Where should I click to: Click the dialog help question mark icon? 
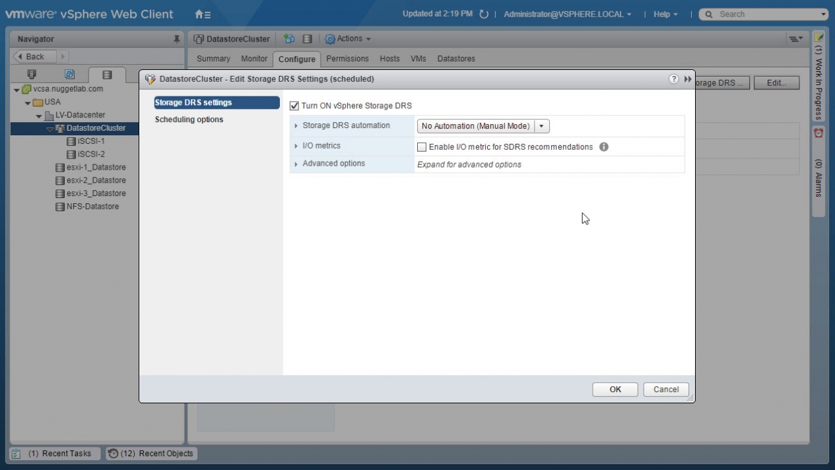pyautogui.click(x=673, y=79)
